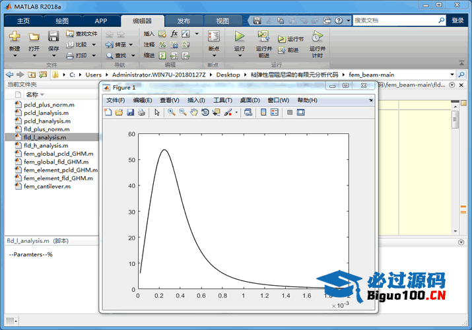Open Figure 1 Insert menu
Viewport: 472px width, 330px height.
click(196, 100)
